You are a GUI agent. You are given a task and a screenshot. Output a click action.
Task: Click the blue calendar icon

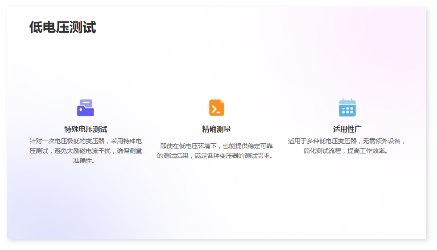tap(347, 108)
